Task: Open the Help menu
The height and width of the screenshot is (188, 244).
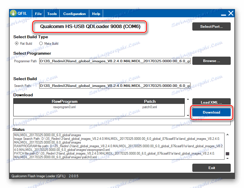Action: point(96,14)
